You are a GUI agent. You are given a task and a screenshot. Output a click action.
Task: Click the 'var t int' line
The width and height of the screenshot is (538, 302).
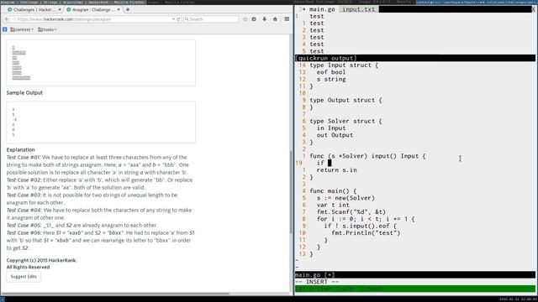[x=333, y=205]
